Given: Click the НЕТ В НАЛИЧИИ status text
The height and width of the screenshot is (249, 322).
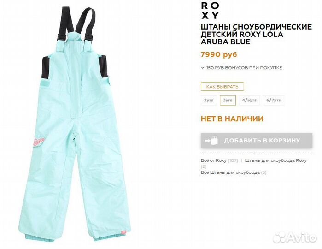Looking at the screenshot, I should click(232, 119).
